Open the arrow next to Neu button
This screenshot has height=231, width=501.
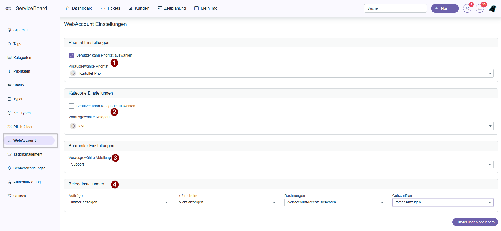[x=455, y=8]
